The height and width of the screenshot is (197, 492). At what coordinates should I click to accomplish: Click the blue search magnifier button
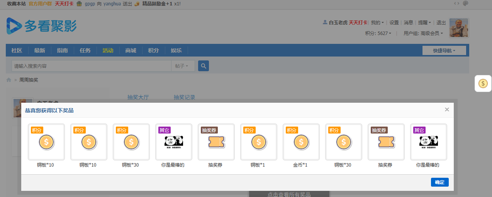203,66
